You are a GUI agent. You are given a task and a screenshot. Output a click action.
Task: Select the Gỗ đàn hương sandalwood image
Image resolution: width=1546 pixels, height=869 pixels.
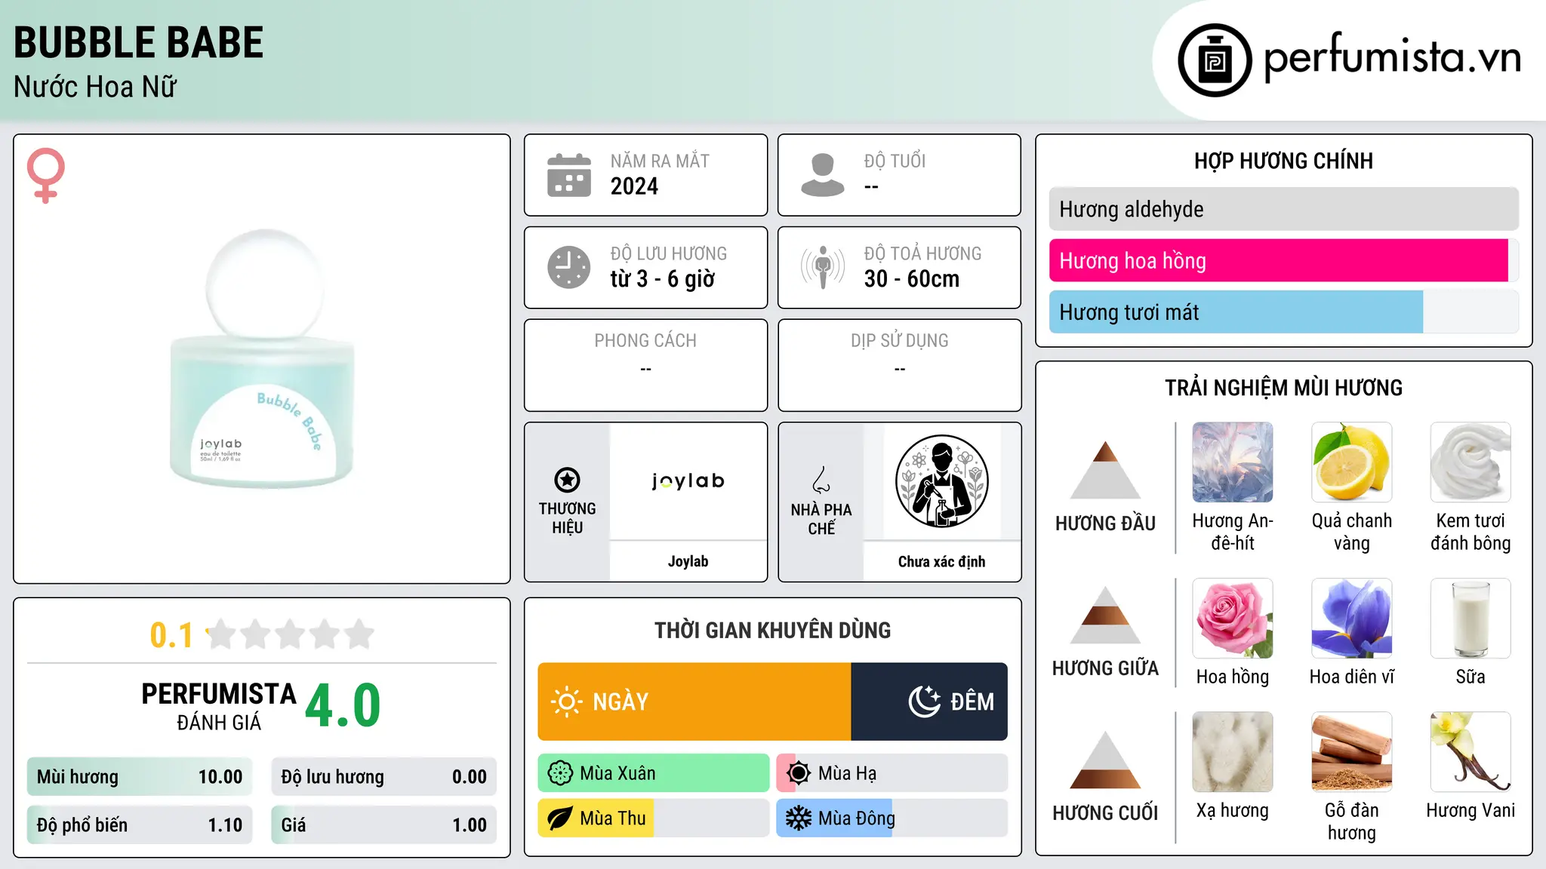[x=1351, y=752]
